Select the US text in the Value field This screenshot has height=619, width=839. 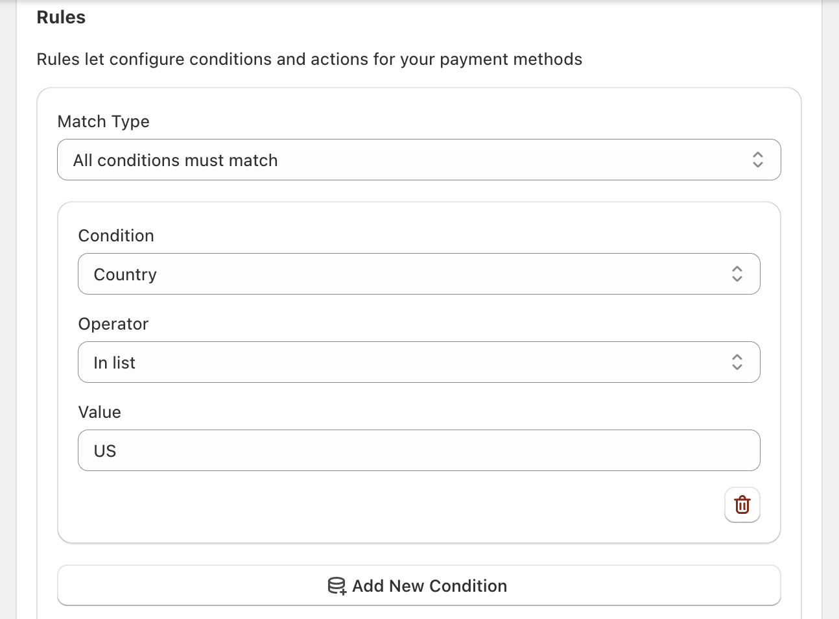point(104,450)
